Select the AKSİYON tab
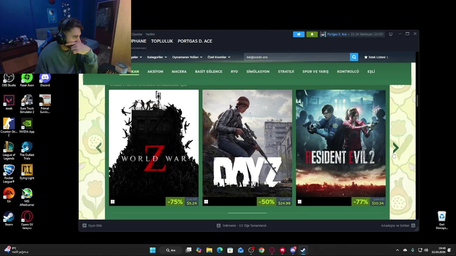456x256 pixels. point(155,71)
